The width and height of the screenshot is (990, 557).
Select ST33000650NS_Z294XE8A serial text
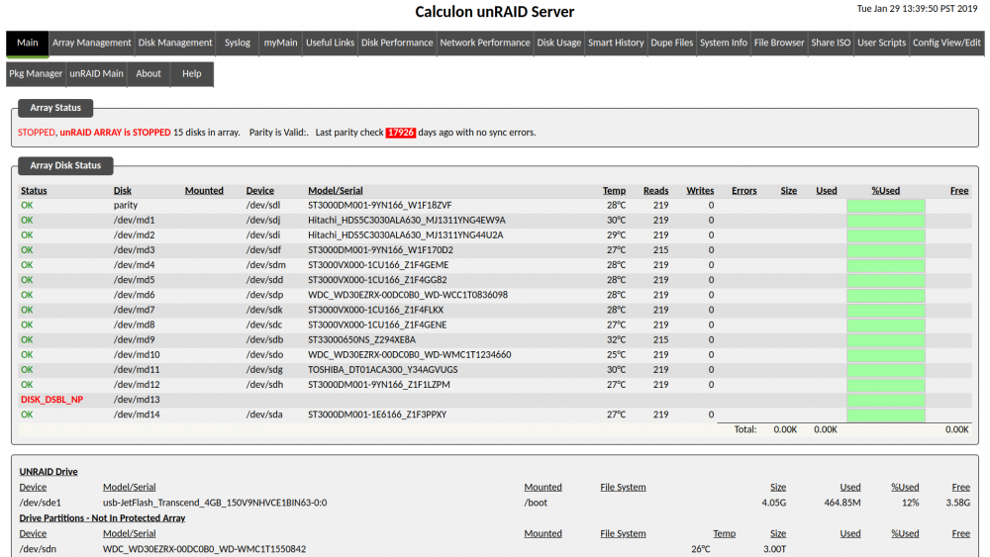(361, 339)
